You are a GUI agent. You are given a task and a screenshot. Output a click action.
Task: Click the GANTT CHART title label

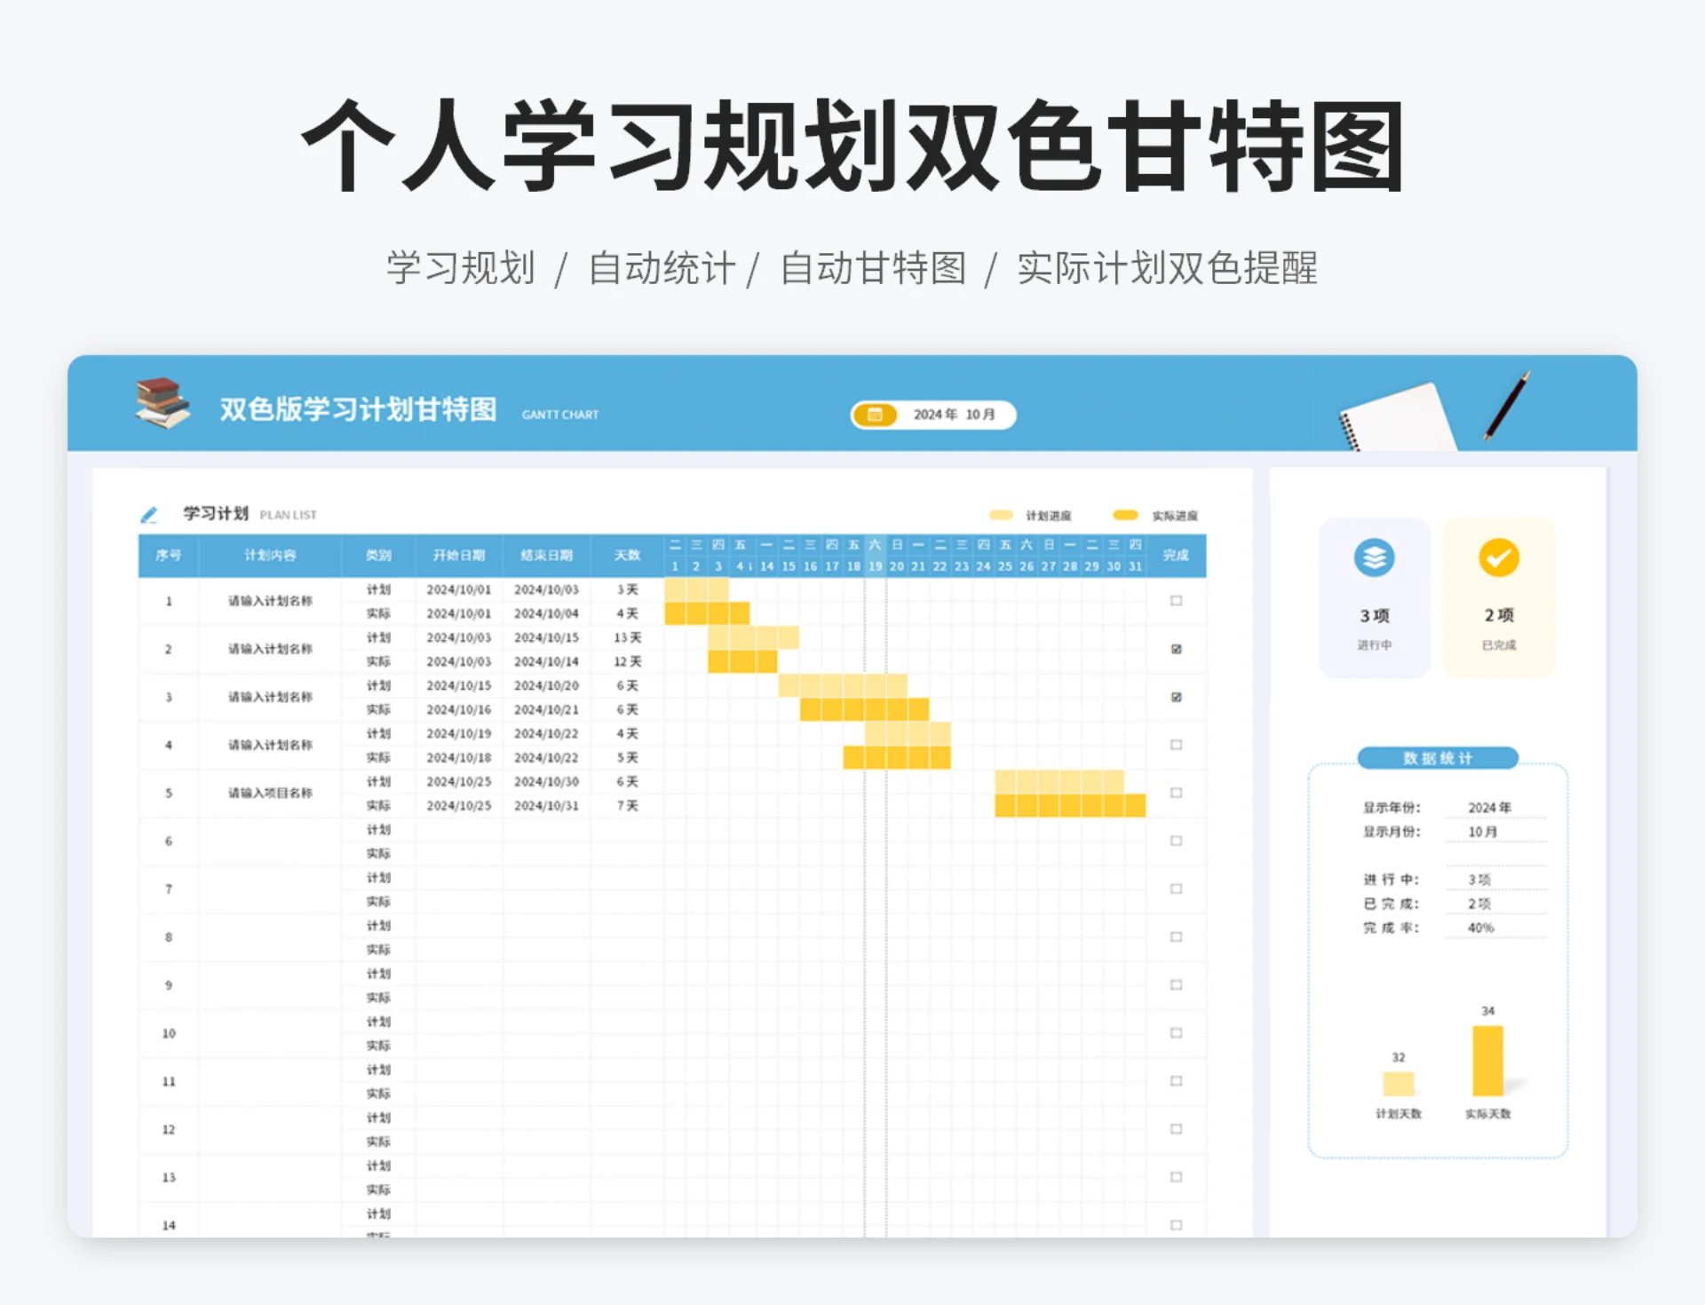[x=560, y=415]
